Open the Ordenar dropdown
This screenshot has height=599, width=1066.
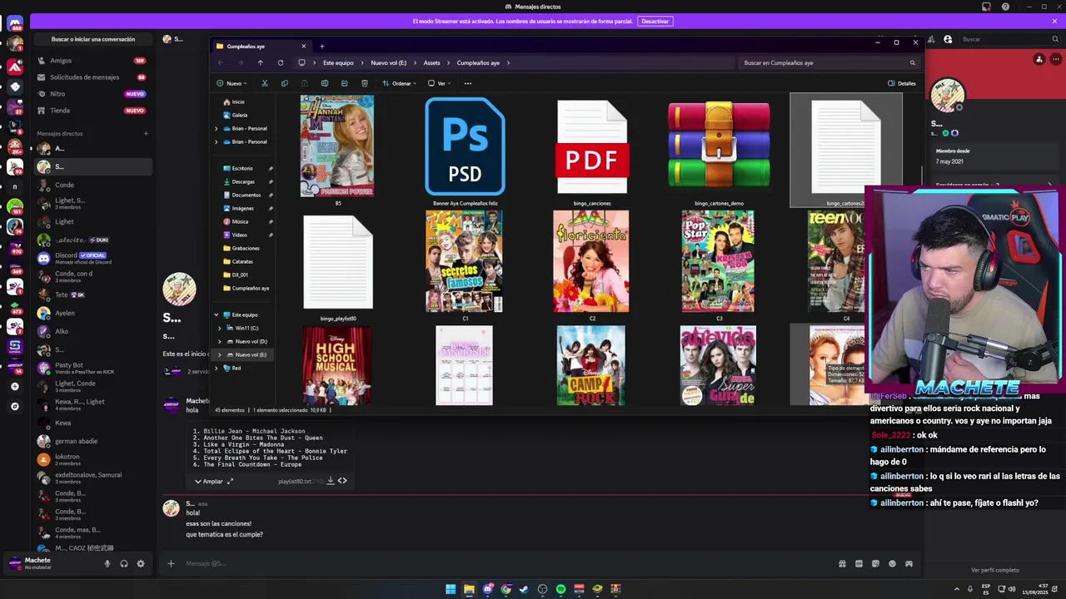click(x=400, y=83)
